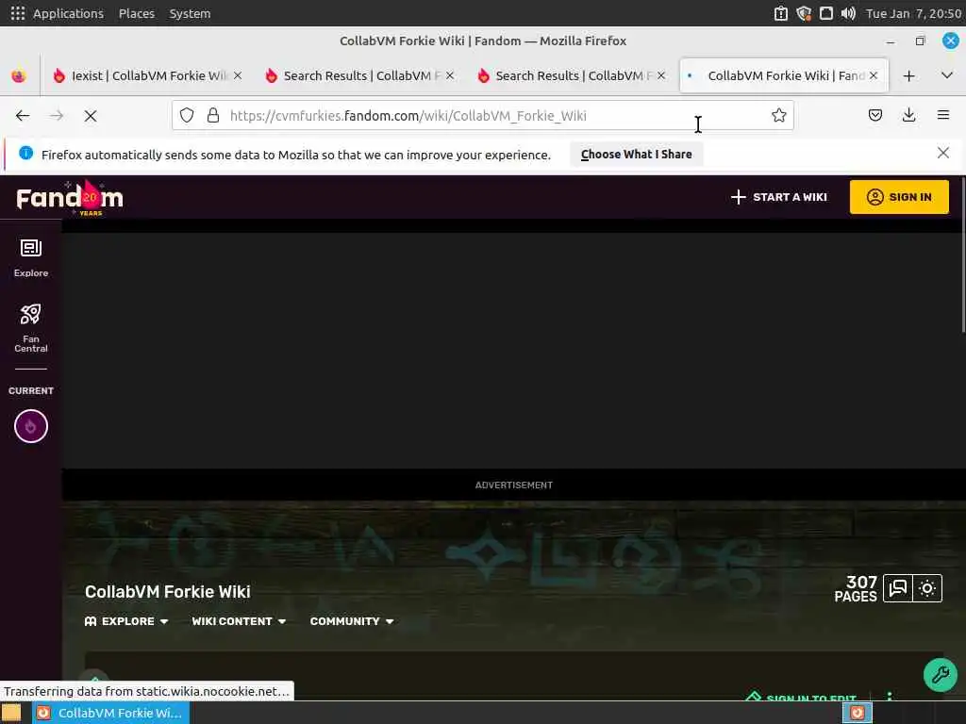Open the shield tray icon
The image size is (966, 724).
[804, 13]
